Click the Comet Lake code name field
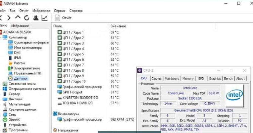 (x=176, y=93)
